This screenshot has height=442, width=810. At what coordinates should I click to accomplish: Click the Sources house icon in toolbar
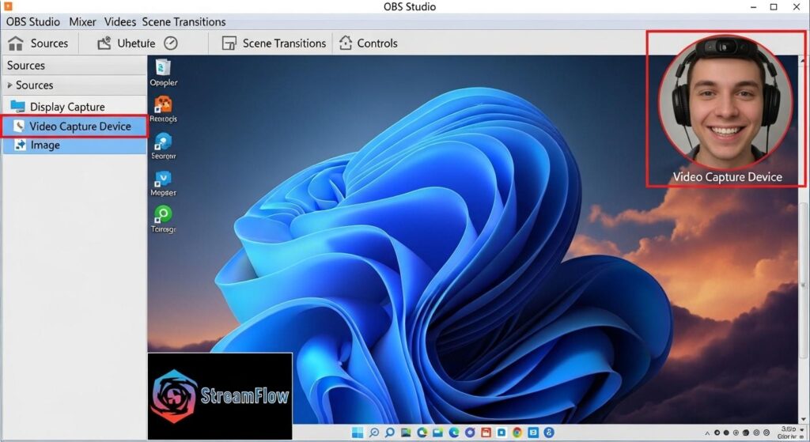(16, 43)
